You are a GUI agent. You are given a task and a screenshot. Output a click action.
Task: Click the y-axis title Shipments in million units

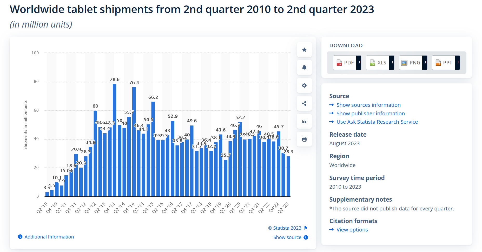point(25,125)
